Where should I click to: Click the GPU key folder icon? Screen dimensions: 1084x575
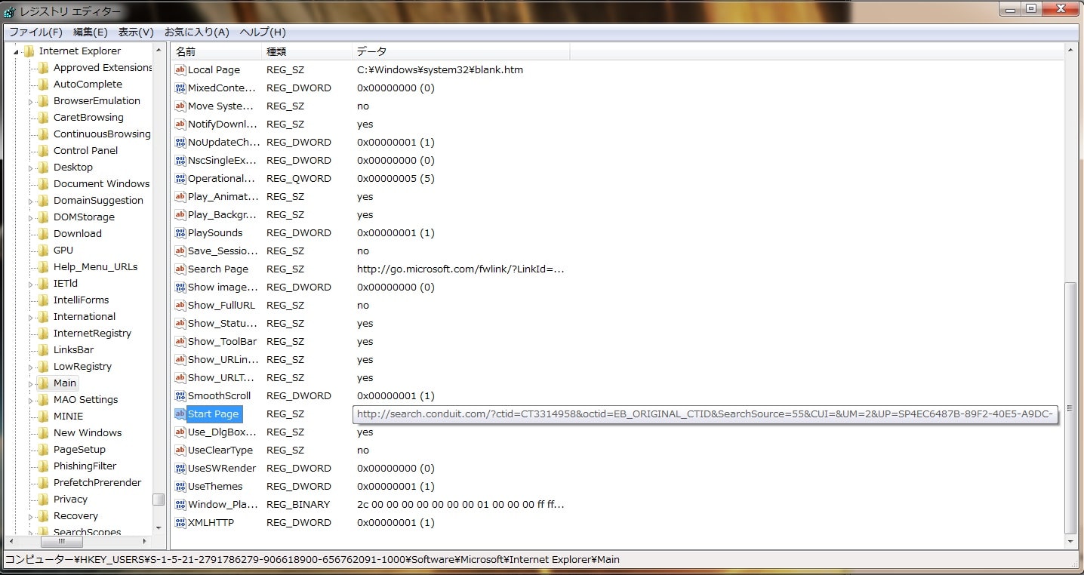click(x=44, y=250)
